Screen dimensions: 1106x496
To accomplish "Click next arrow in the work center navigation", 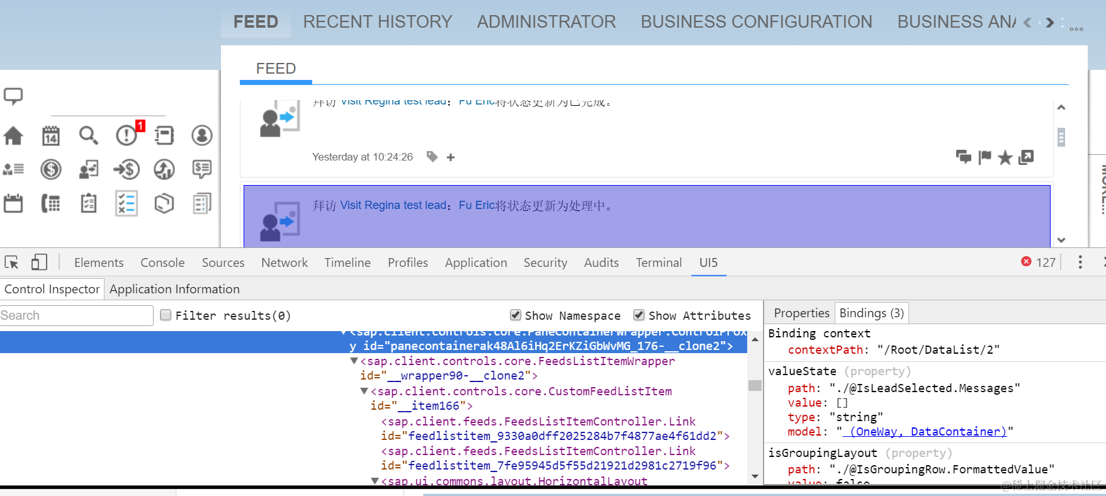I will click(x=1049, y=23).
